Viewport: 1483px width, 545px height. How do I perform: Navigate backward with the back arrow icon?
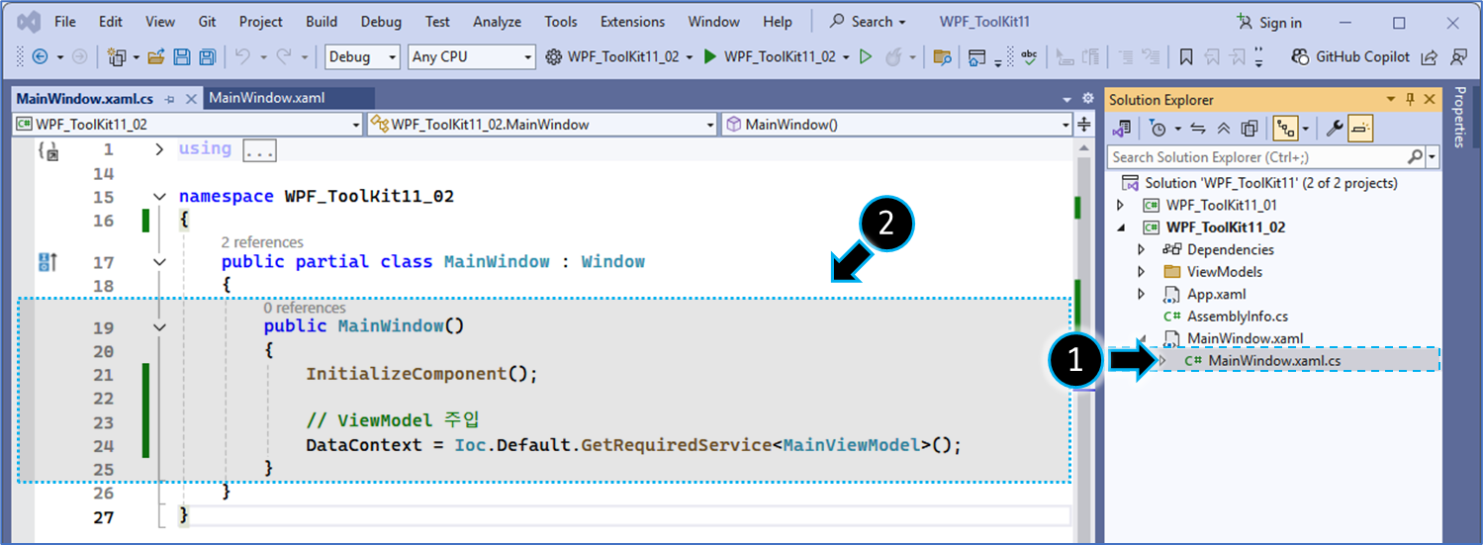tap(41, 57)
